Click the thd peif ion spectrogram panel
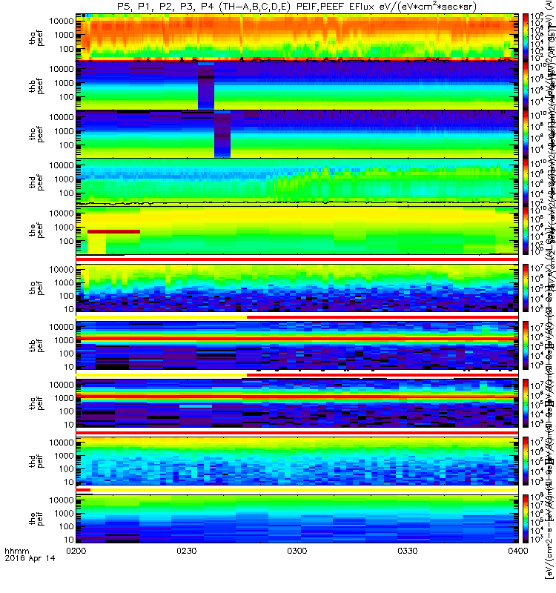 (x=297, y=461)
